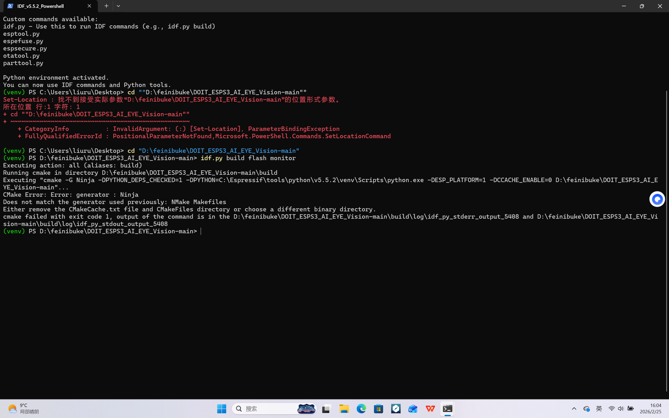Screen dimensions: 669x418
Task: Open the volume speaker control
Action: (621, 409)
